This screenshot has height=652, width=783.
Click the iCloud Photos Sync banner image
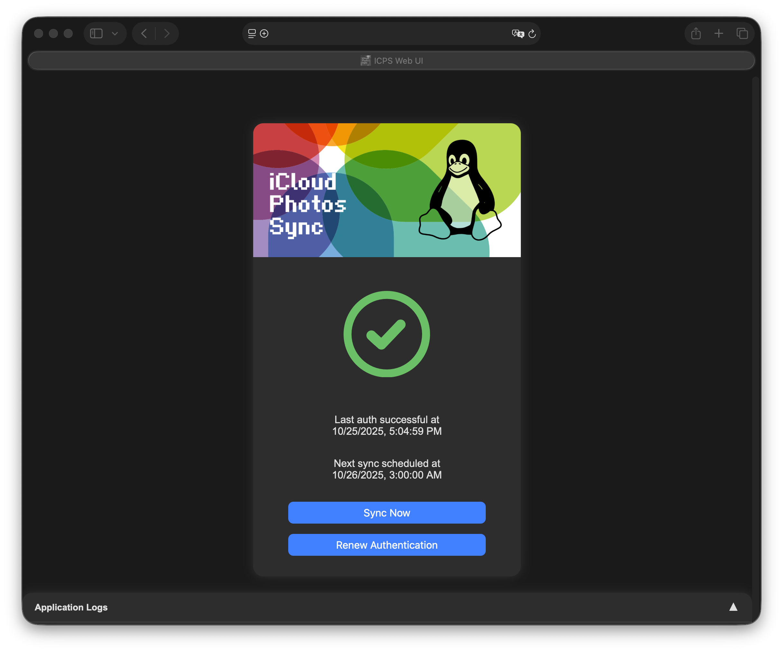coord(387,190)
